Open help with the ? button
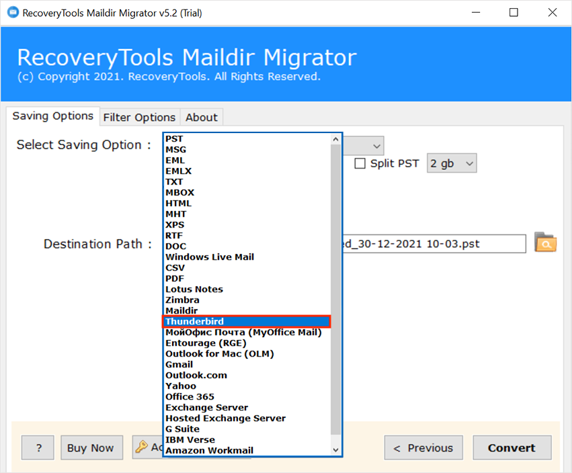 coord(38,447)
